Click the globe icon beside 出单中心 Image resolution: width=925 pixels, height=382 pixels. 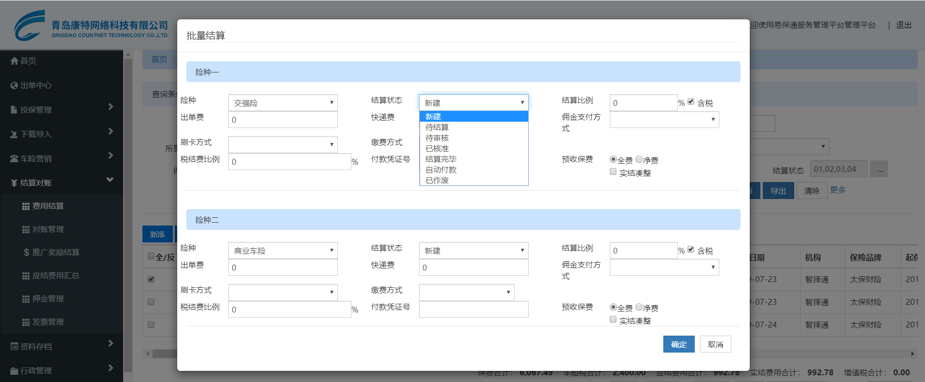click(14, 85)
